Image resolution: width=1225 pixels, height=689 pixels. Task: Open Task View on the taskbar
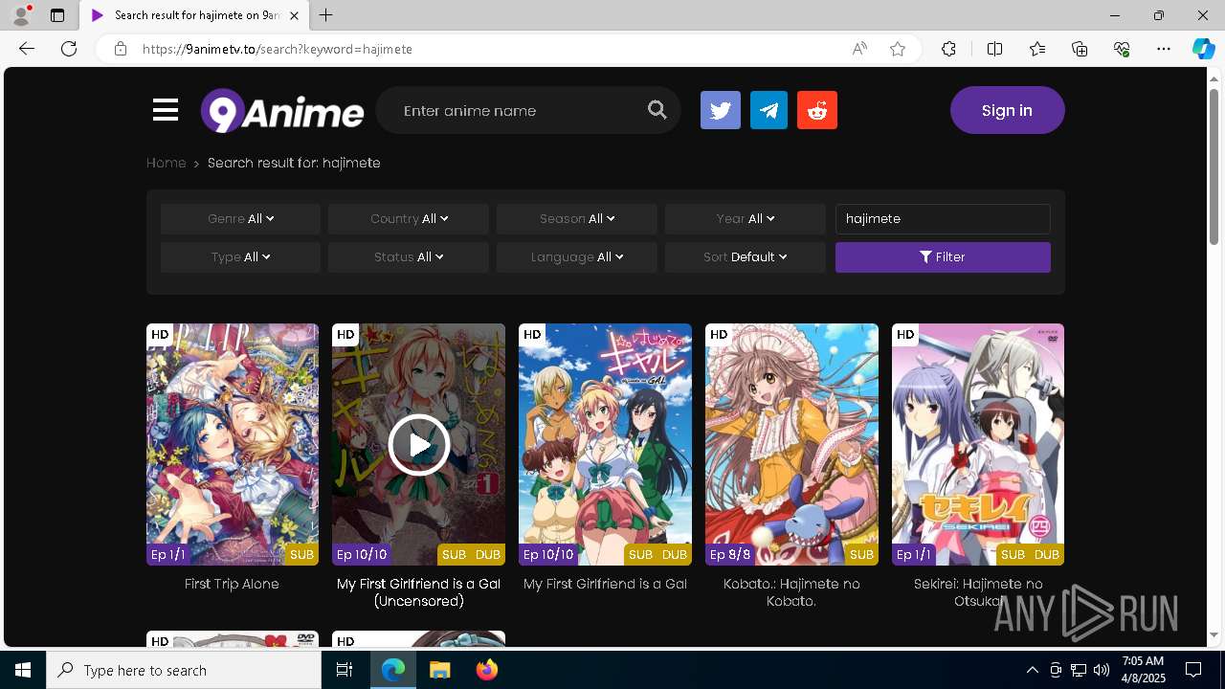(345, 670)
